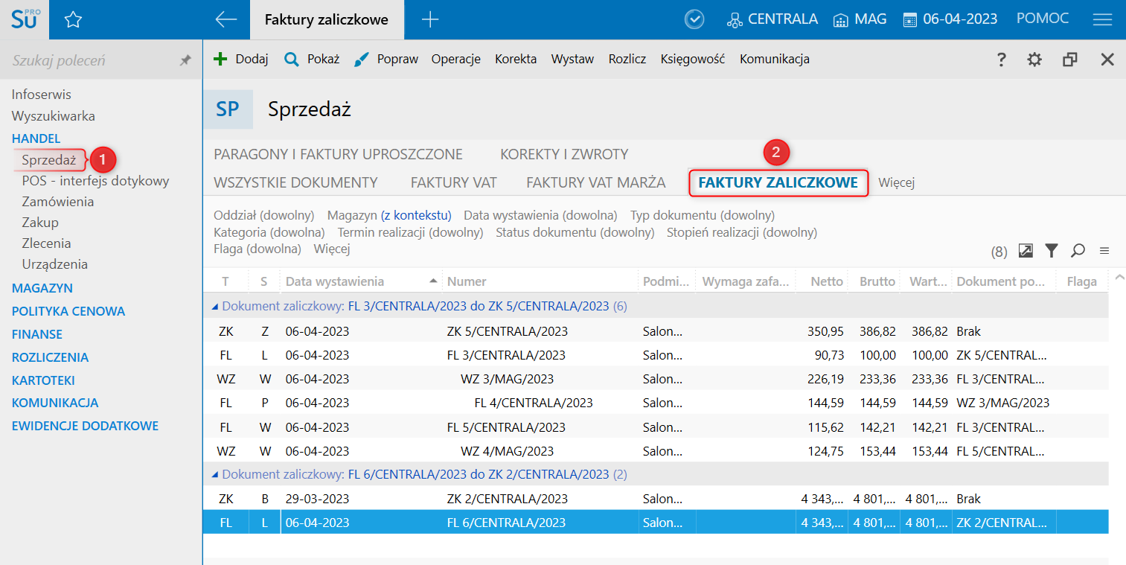Click the checkmark status icon in header
Screen dimensions: 1126x565
(694, 19)
